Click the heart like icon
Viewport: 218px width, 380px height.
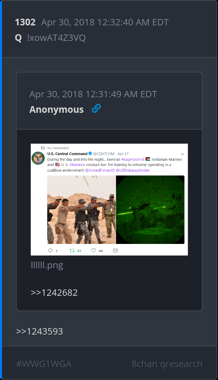click(94, 250)
